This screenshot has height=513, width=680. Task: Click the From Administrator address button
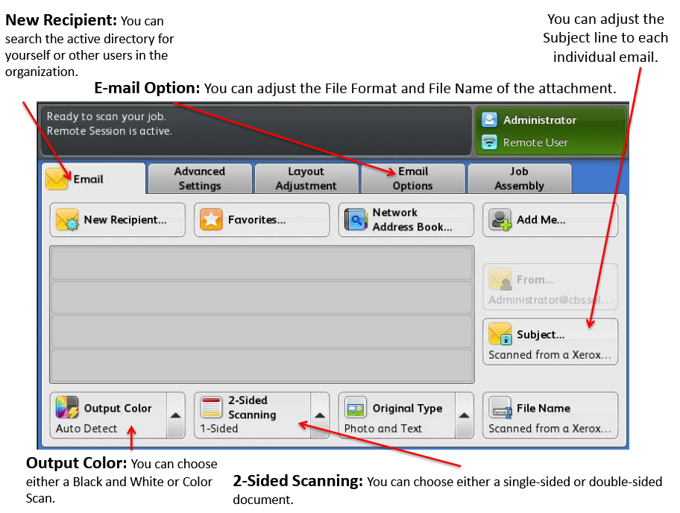tap(550, 287)
